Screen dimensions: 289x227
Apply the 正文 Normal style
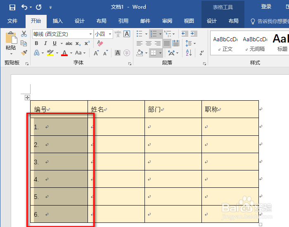coord(225,44)
